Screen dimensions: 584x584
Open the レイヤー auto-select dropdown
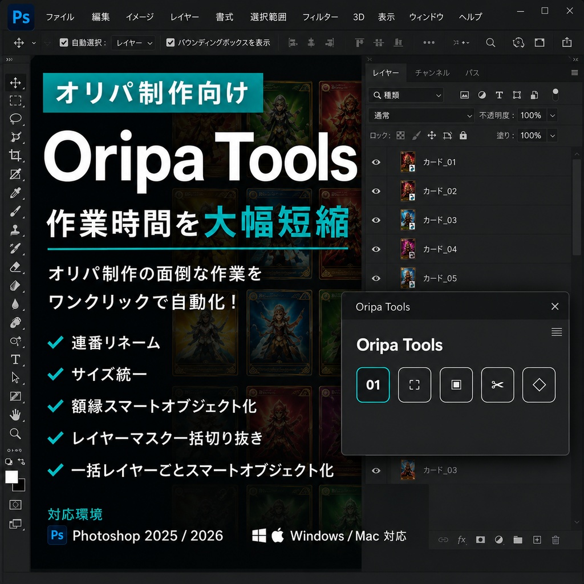tap(133, 43)
